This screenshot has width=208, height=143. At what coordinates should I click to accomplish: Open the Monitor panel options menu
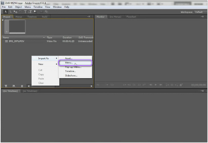point(202,17)
